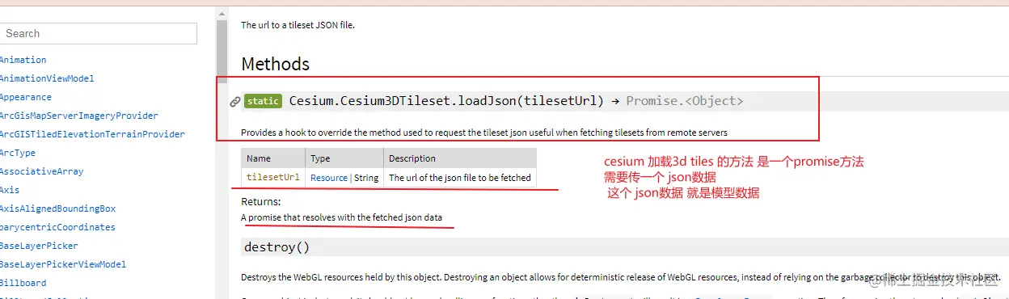The height and width of the screenshot is (299, 1009).
Task: Select the Billboard class link
Action: [x=23, y=283]
